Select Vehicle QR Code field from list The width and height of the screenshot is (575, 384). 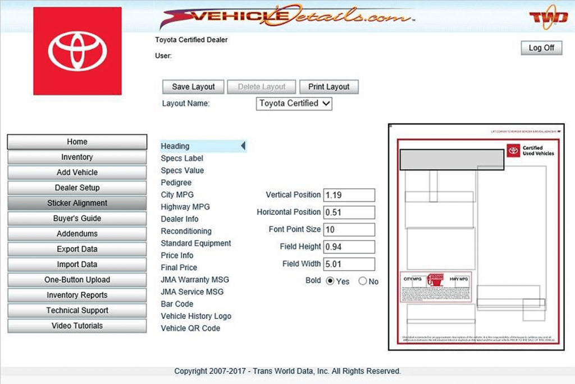click(x=190, y=329)
